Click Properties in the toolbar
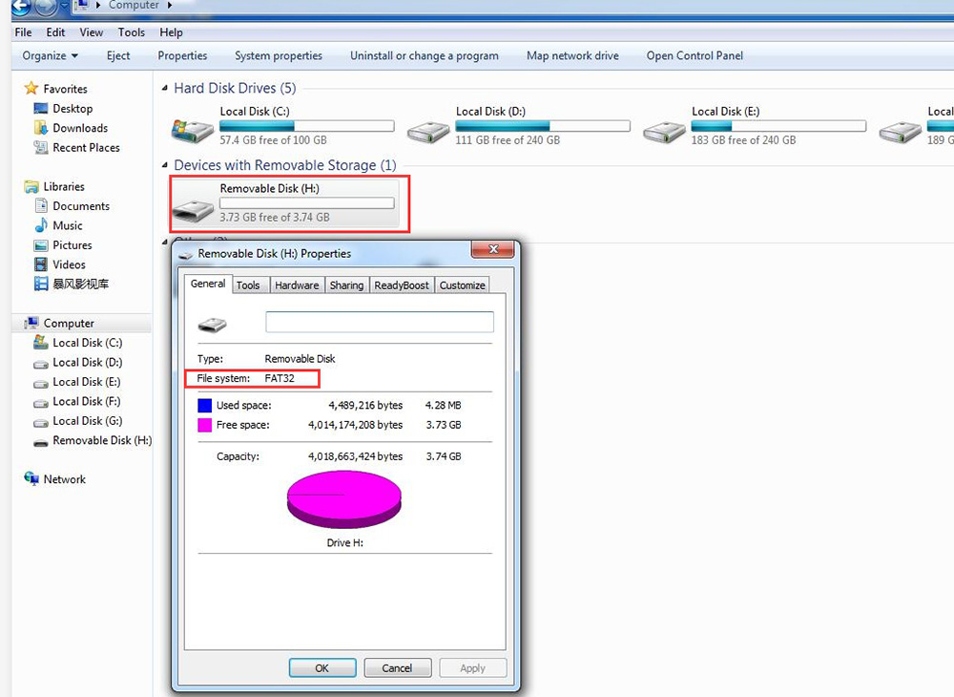 click(x=182, y=55)
